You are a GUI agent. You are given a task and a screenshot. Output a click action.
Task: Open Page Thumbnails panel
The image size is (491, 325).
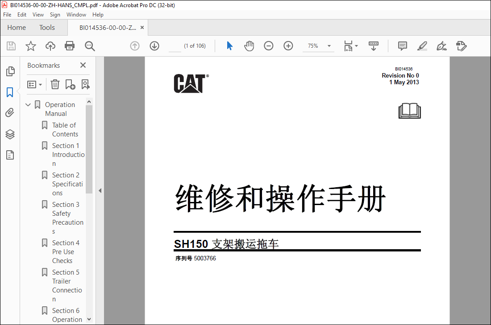[x=10, y=71]
